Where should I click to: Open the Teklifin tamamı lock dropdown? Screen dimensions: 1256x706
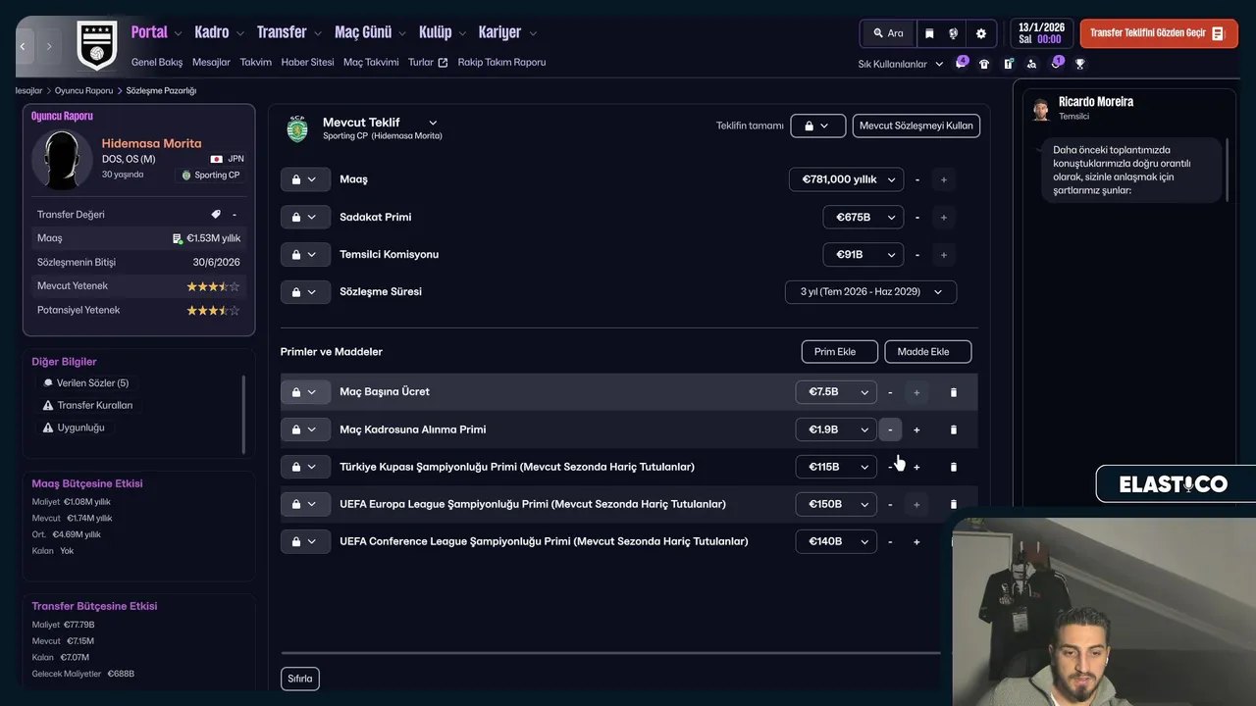(x=817, y=126)
